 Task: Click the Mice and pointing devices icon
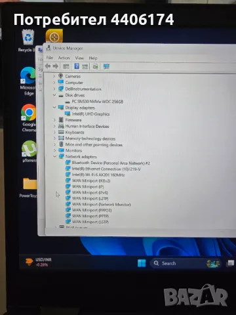(61, 144)
